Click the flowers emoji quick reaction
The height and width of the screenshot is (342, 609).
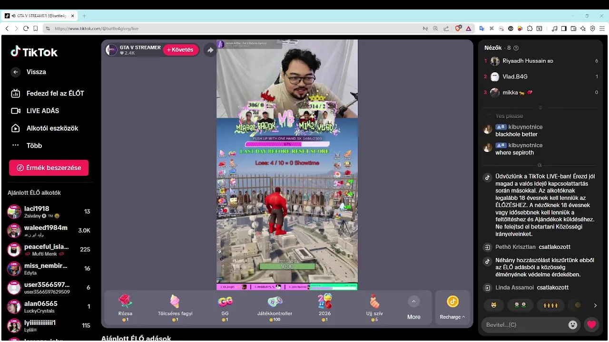(520, 305)
